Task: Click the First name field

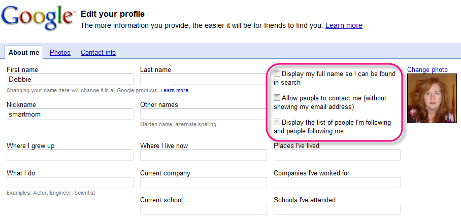Action: pyautogui.click(x=70, y=79)
